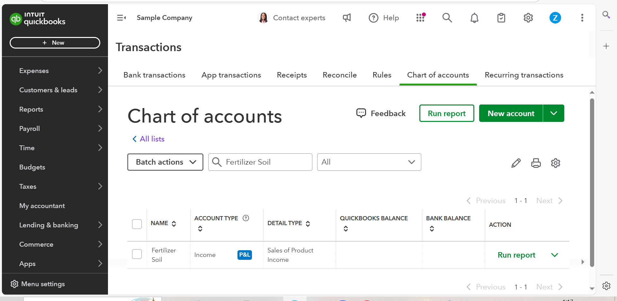617x301 pixels.
Task: Open table settings gear icon
Action: 555,163
